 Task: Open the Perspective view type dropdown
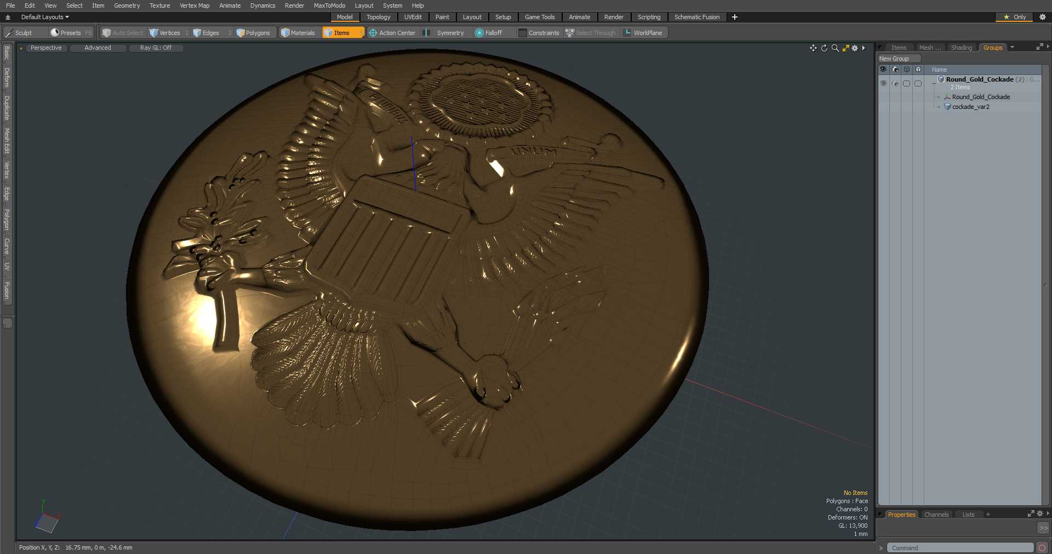(x=46, y=48)
